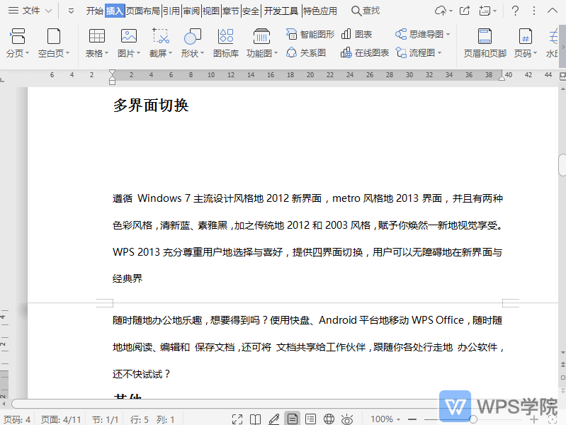Switch to outline view icon
Image resolution: width=566 pixels, height=425 pixels.
click(x=310, y=419)
